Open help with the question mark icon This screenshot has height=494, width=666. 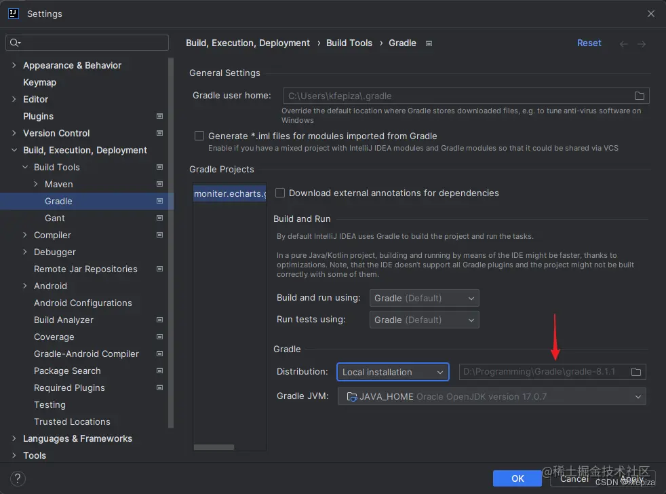pos(18,478)
